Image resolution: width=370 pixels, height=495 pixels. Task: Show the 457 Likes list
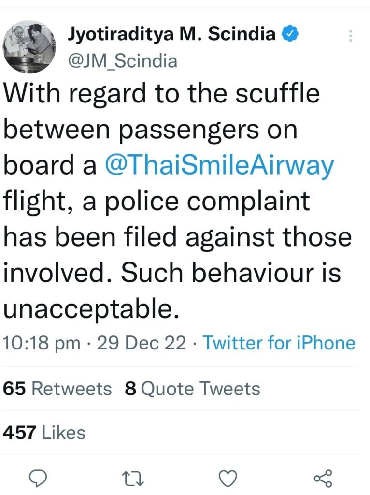[x=44, y=433]
